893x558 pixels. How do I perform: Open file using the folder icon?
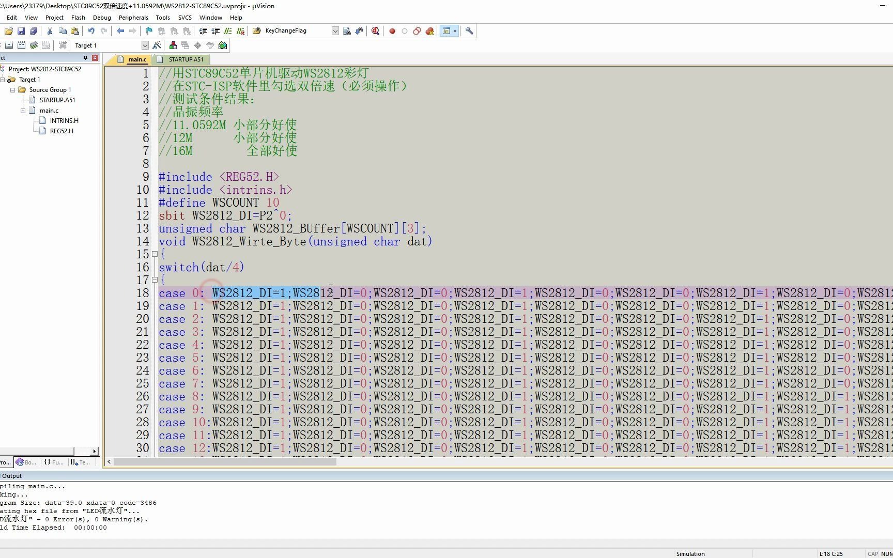click(x=9, y=31)
